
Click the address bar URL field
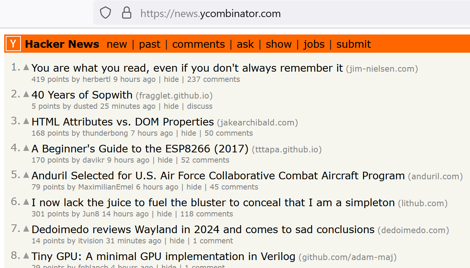pyautogui.click(x=281, y=13)
